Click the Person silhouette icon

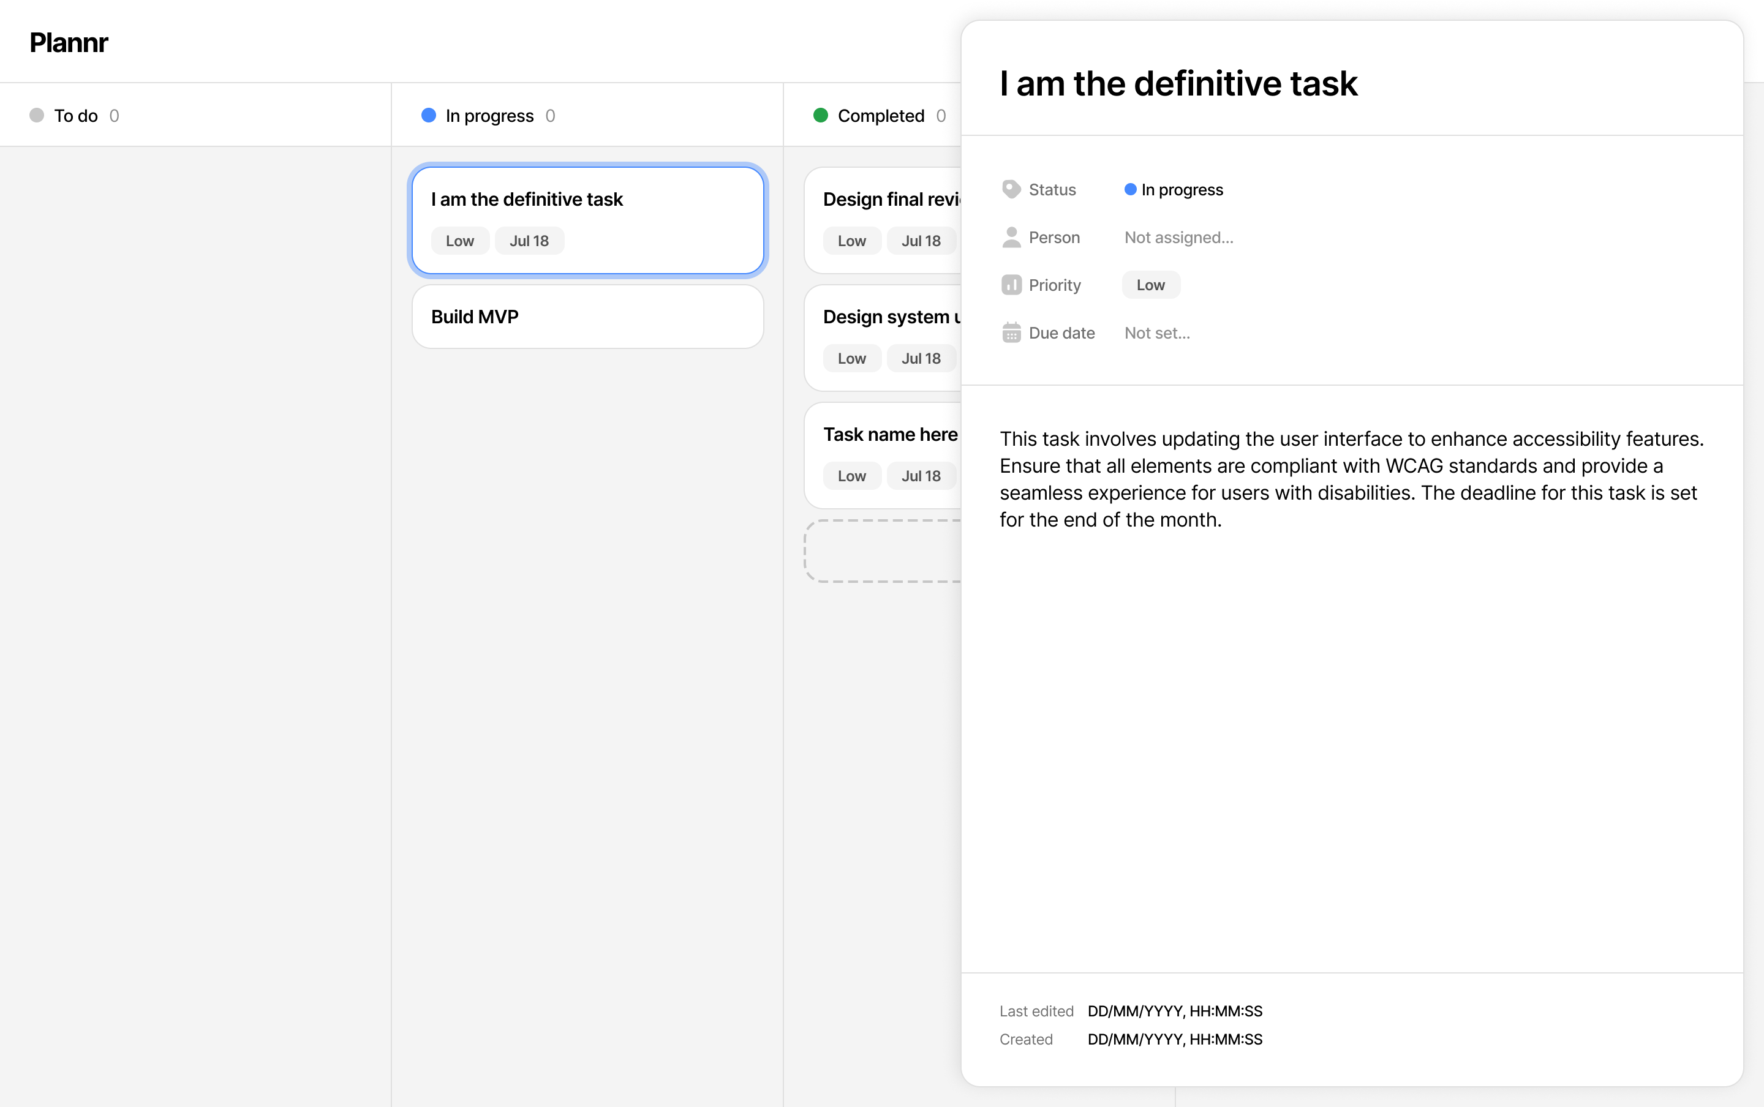click(x=1011, y=237)
